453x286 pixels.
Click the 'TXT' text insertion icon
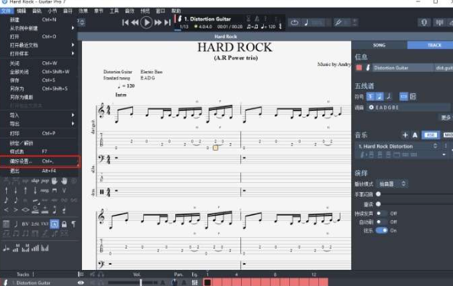45,224
